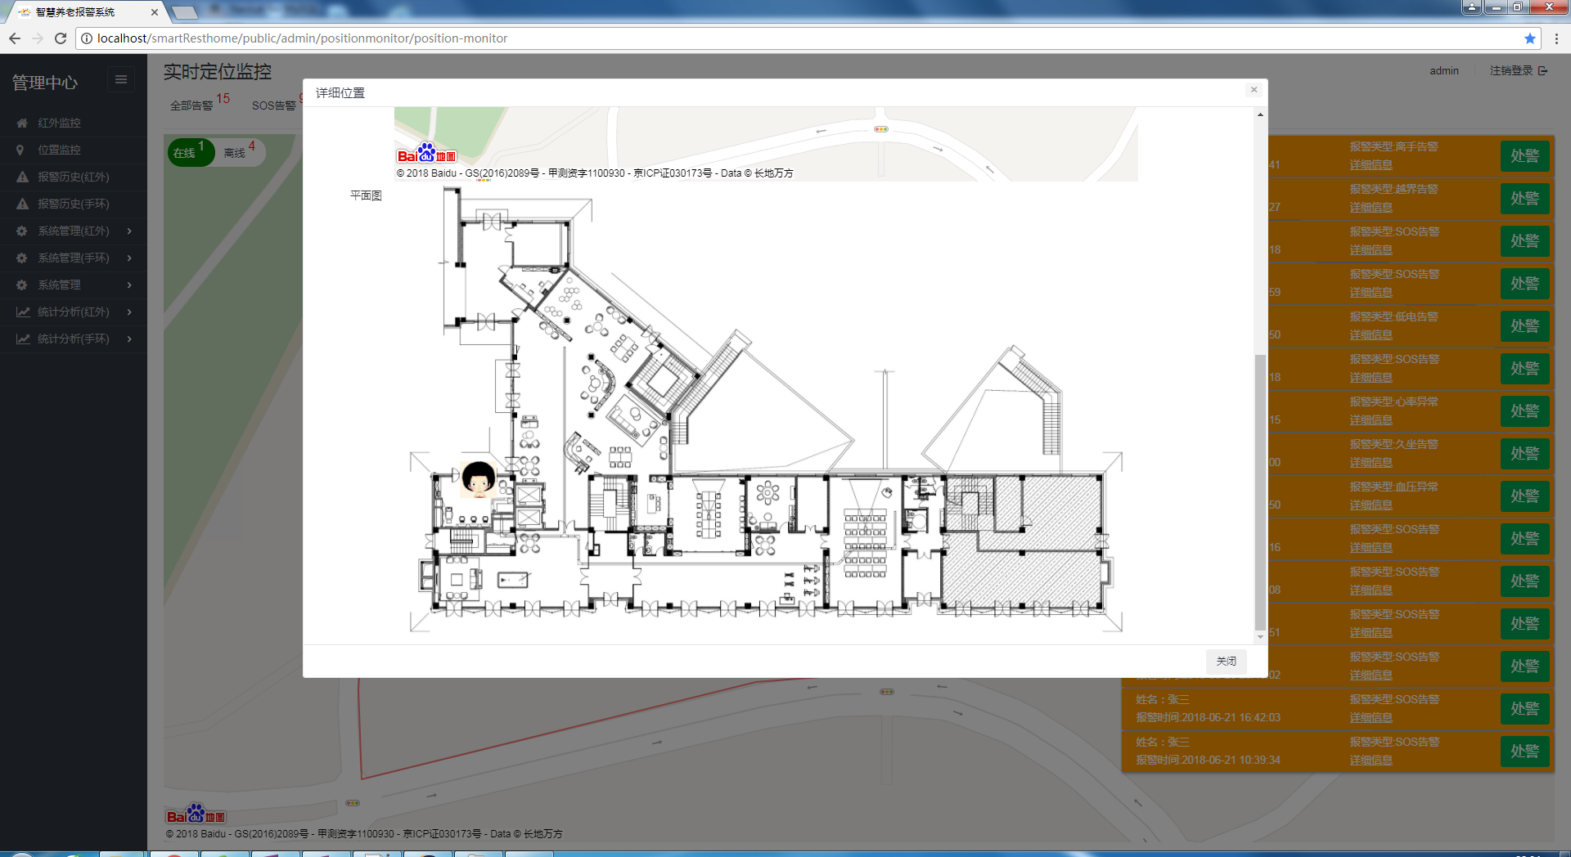Click 处警 for the 低电告警 alarm

[1525, 325]
